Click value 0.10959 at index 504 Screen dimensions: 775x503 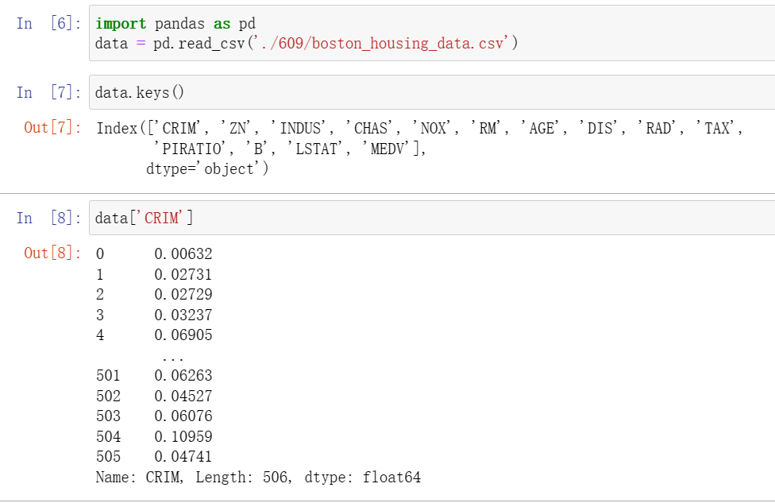coord(183,436)
